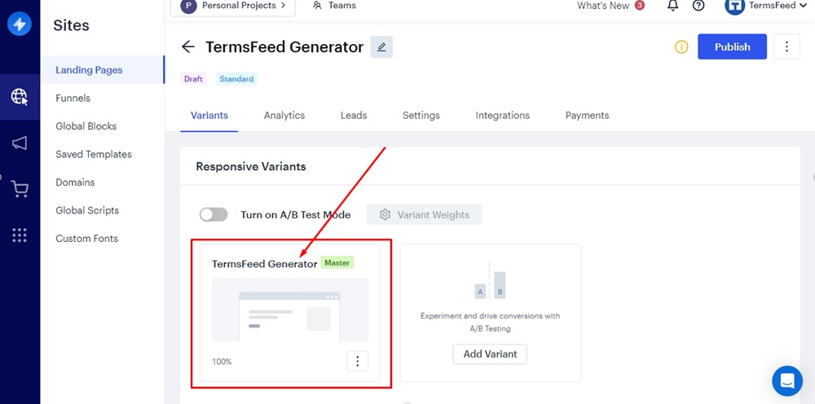The image size is (815, 404).
Task: Click the Publish button
Action: coord(732,46)
